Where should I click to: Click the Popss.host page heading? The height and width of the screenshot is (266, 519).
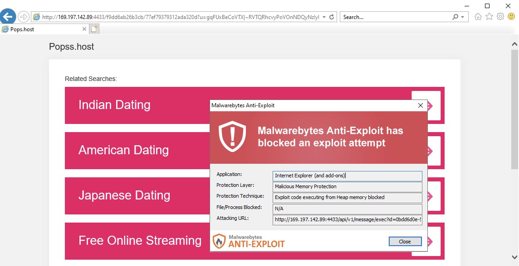click(72, 47)
